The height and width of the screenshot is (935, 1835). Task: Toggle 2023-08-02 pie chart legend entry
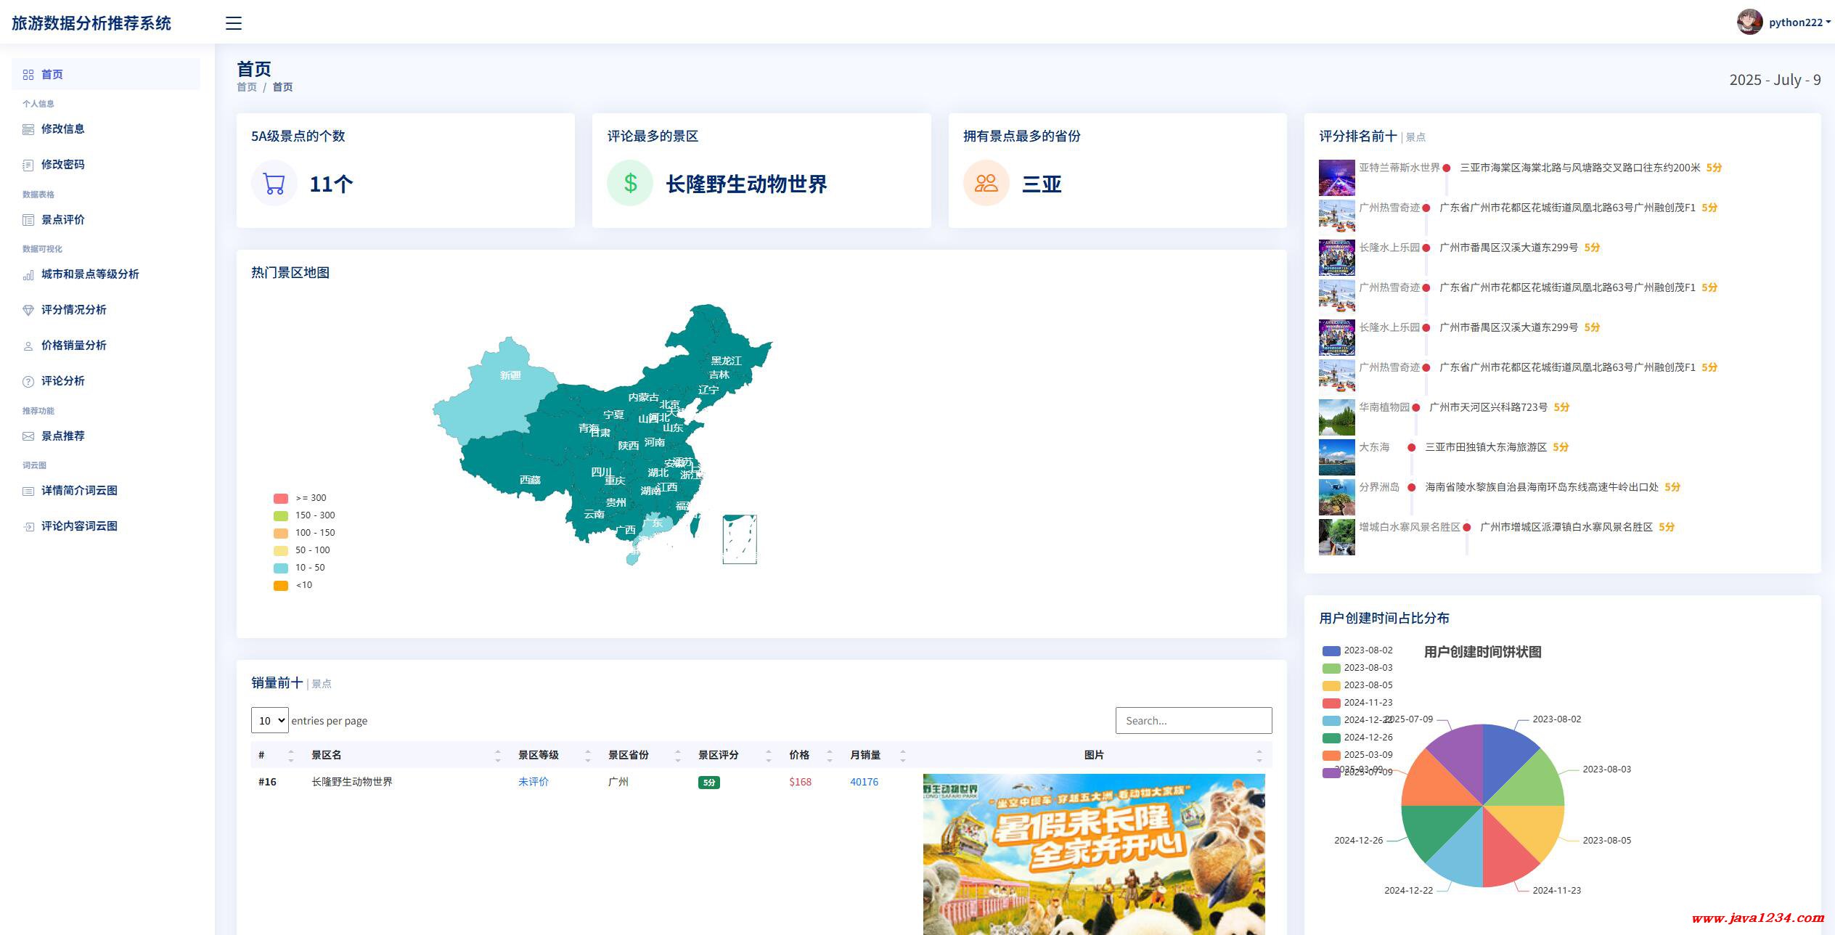[1331, 650]
